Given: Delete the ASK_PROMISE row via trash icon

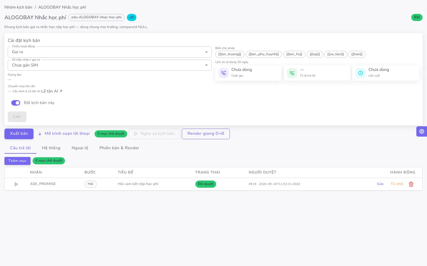Looking at the screenshot, I should (411, 184).
